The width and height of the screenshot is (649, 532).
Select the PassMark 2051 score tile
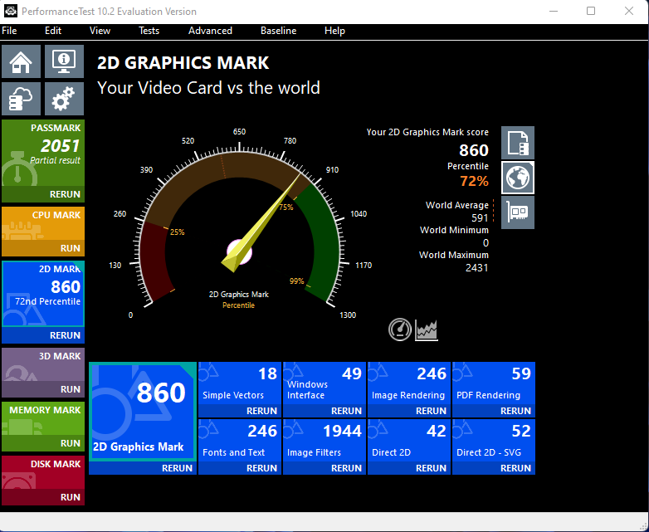pos(43,153)
